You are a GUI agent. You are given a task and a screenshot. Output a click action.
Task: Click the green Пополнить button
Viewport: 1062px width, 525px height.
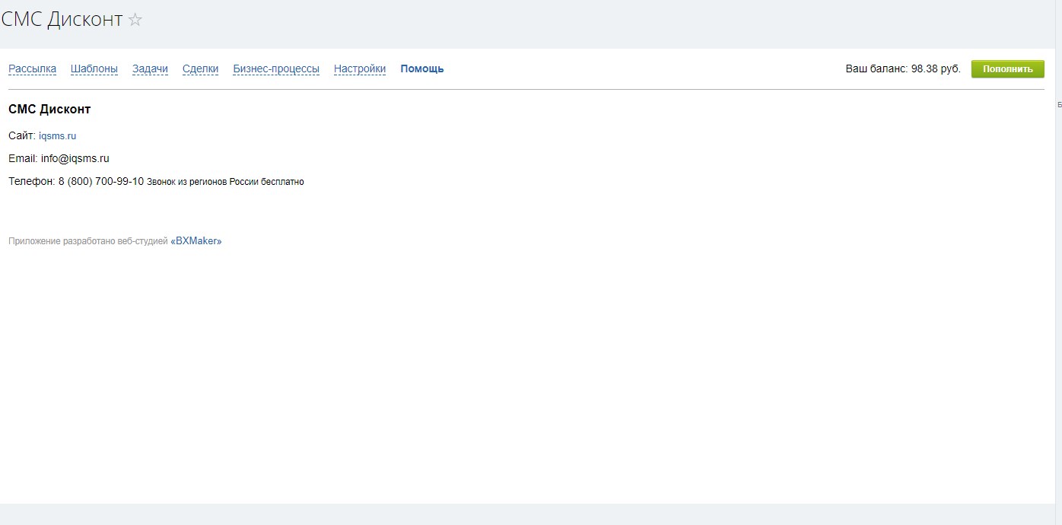[x=1008, y=69]
